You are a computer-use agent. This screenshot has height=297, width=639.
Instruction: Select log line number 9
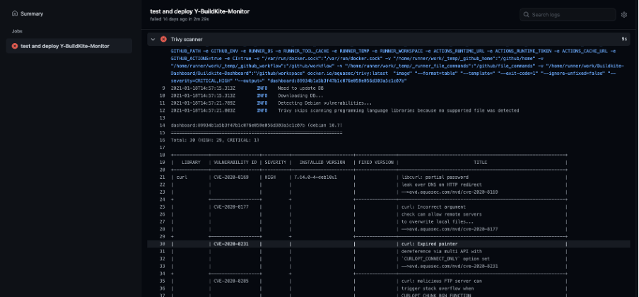[x=163, y=88]
